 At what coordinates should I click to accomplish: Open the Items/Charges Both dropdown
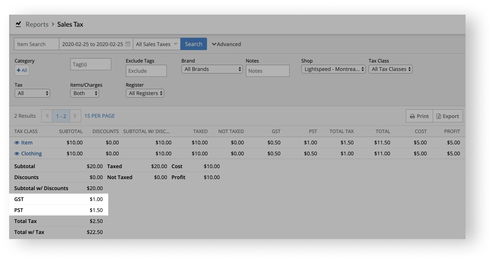click(x=84, y=93)
